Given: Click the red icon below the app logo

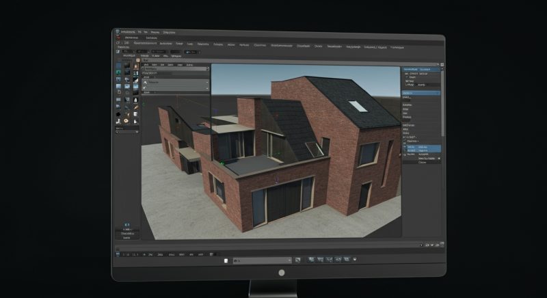Looking at the screenshot, I should 118,38.
